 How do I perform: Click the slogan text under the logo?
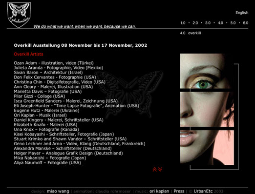(x=85, y=26)
